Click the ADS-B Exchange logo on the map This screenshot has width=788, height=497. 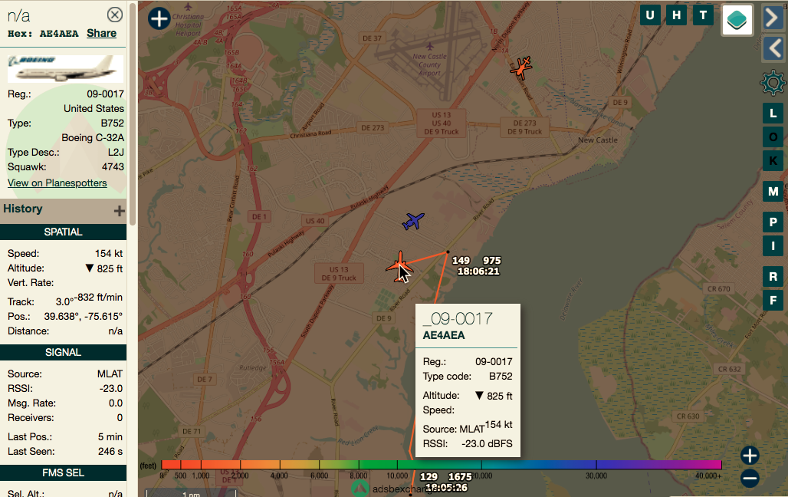point(360,489)
